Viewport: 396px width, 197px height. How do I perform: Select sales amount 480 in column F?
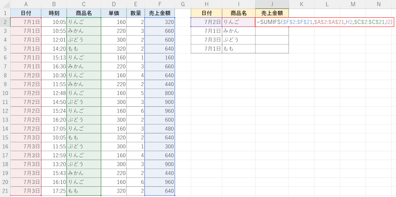(160, 129)
